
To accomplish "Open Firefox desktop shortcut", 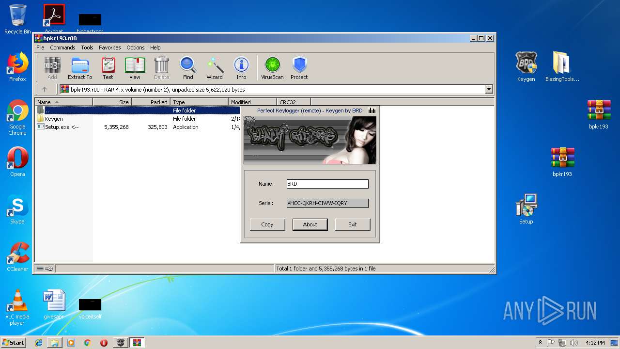I will (x=17, y=67).
